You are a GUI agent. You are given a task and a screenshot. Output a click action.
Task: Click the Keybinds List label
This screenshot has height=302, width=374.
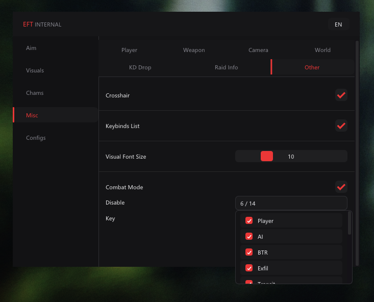pyautogui.click(x=122, y=126)
